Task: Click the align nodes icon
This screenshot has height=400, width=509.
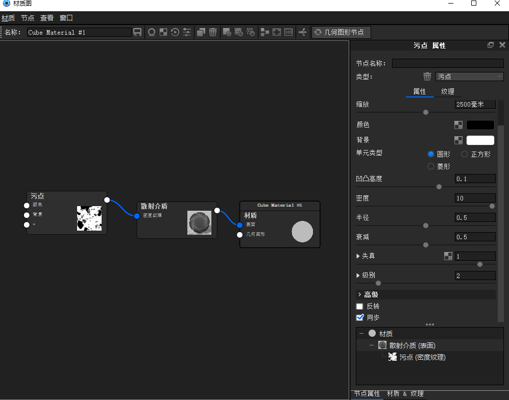Action: tap(265, 32)
